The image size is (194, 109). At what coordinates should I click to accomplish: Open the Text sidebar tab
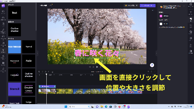[3, 51]
